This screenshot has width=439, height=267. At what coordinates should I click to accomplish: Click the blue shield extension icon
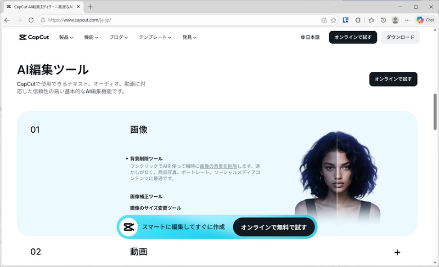(346, 20)
